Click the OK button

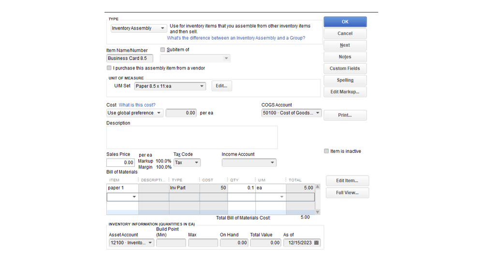345,22
